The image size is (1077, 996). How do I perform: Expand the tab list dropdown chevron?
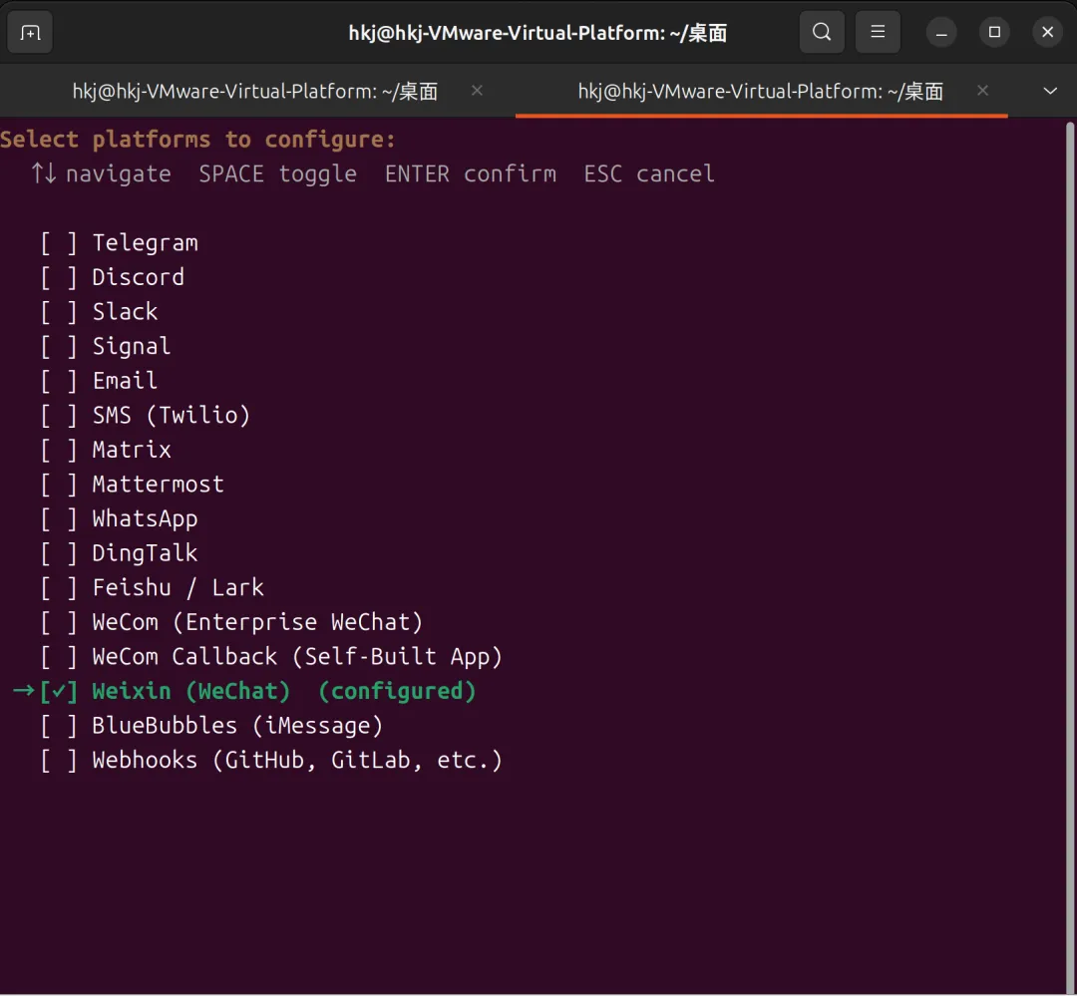pyautogui.click(x=1049, y=91)
